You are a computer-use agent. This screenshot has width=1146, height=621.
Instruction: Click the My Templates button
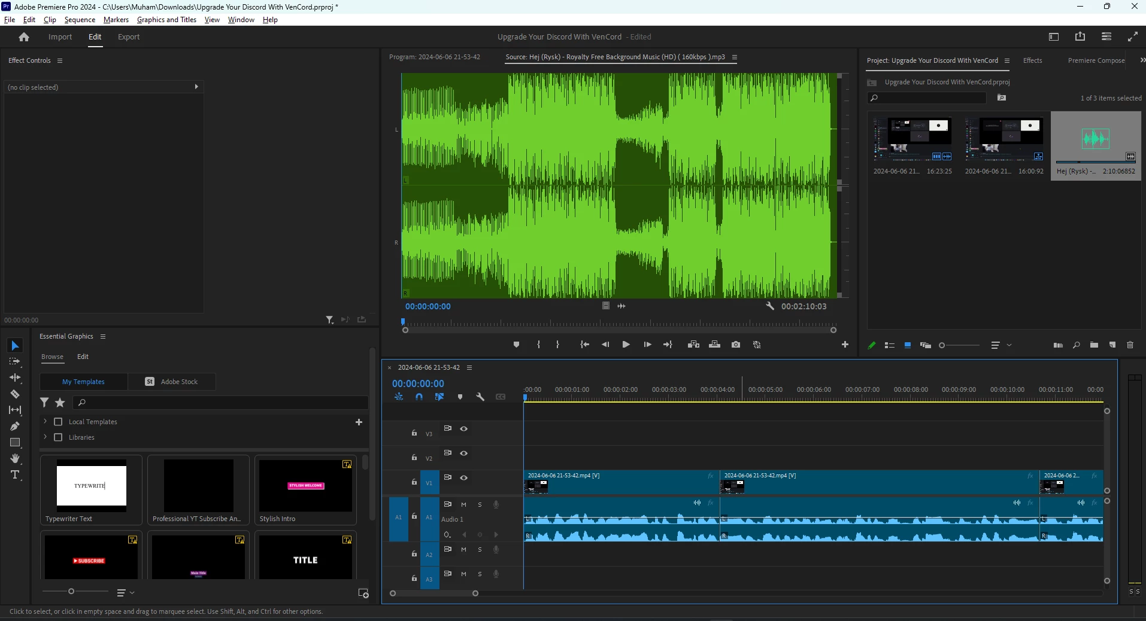coord(83,382)
